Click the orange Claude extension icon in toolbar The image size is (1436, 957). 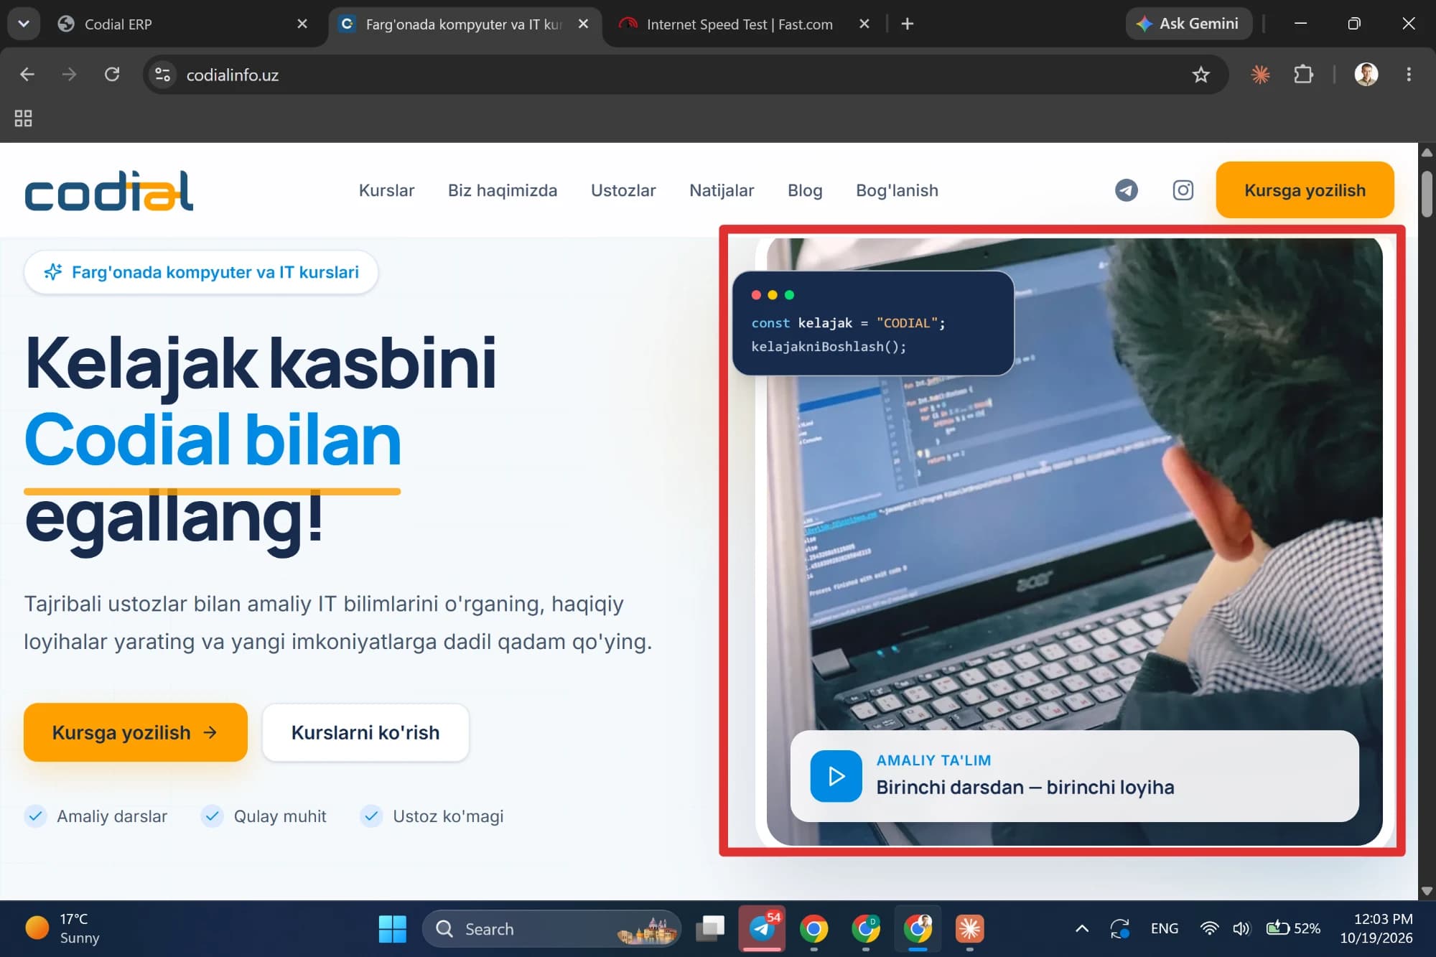1260,75
